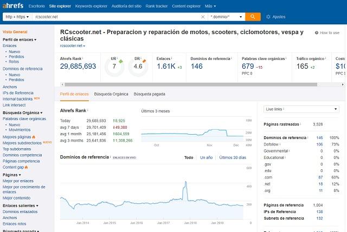Switch to the Búsqueda Orgánica tab

111,94
